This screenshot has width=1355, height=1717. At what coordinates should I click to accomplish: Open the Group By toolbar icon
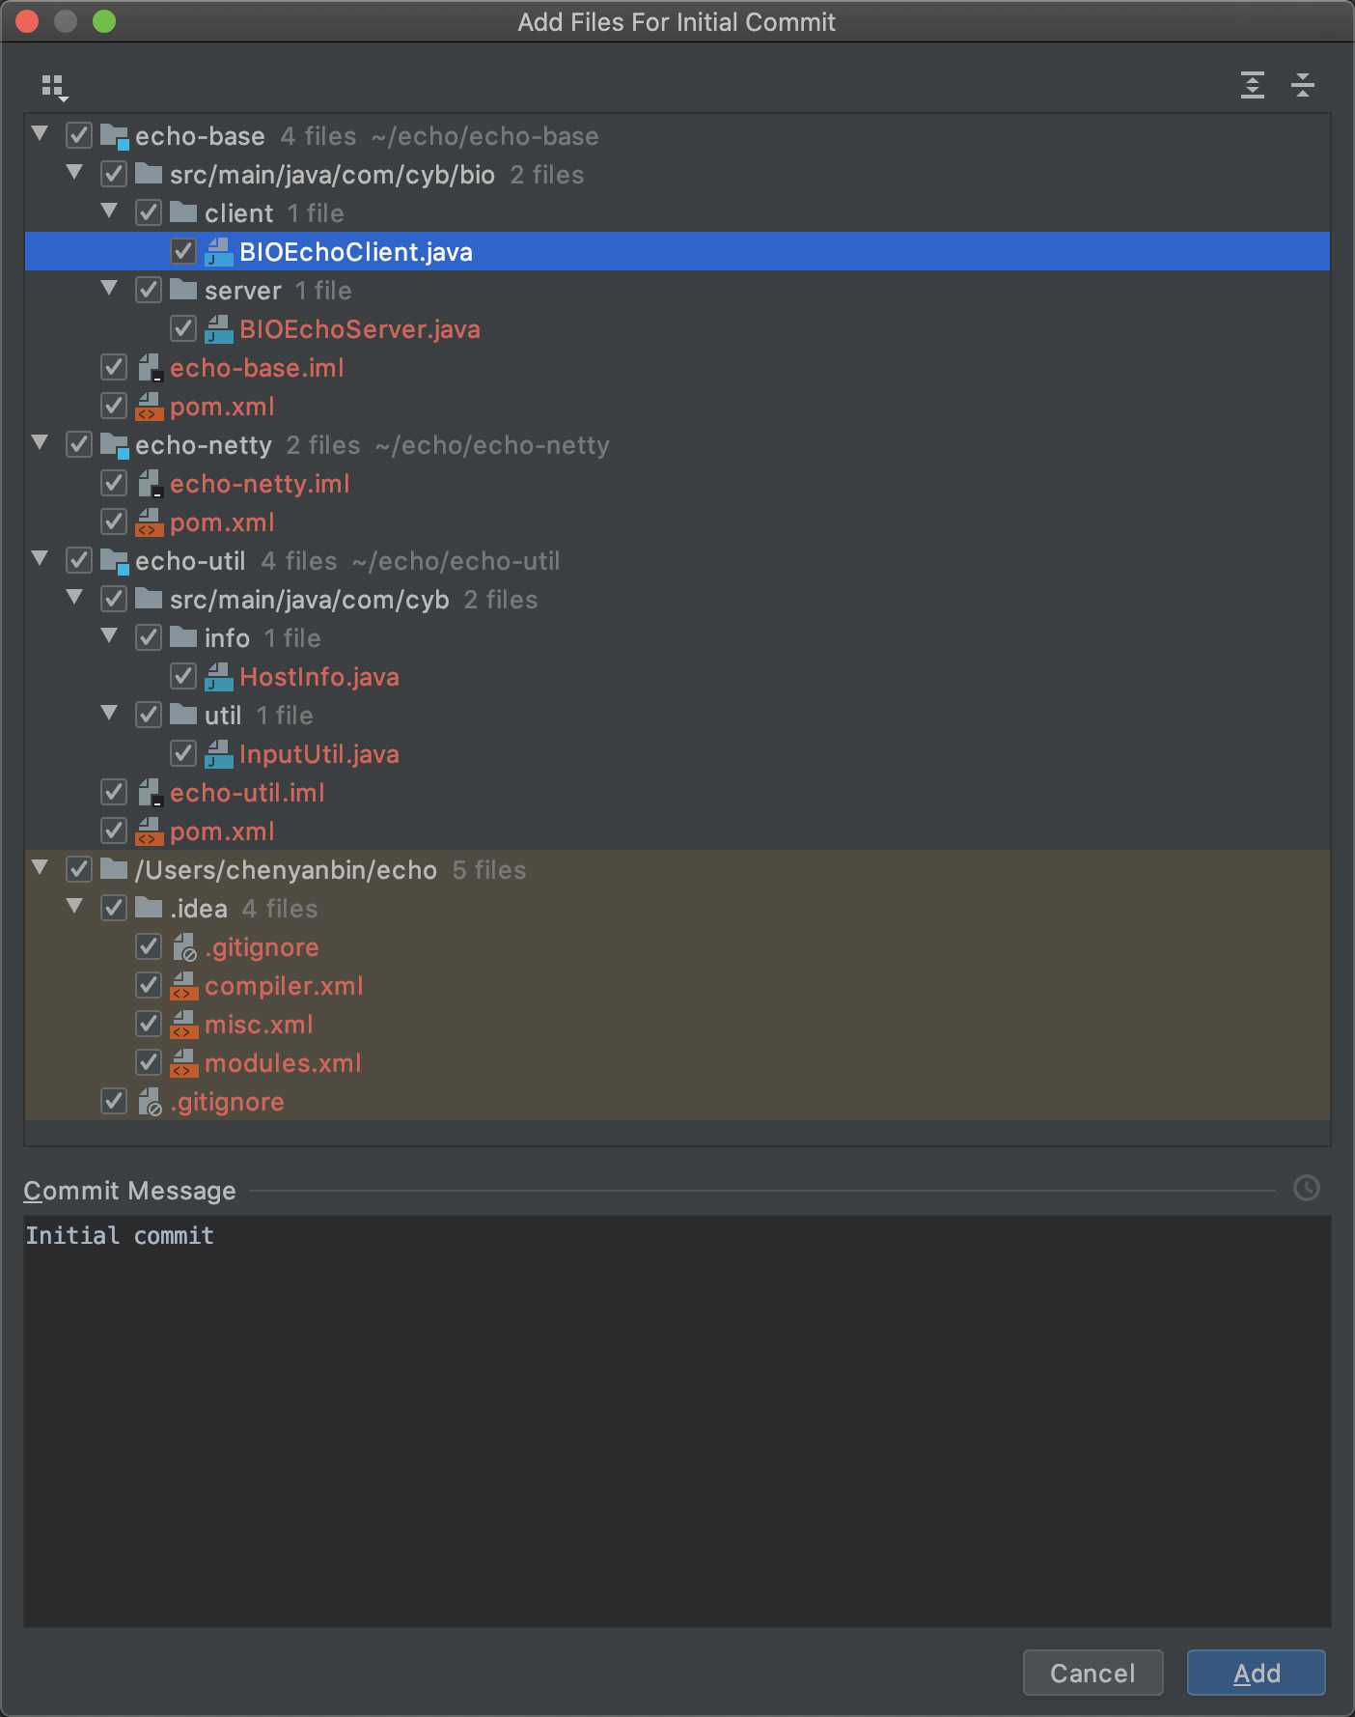click(55, 88)
